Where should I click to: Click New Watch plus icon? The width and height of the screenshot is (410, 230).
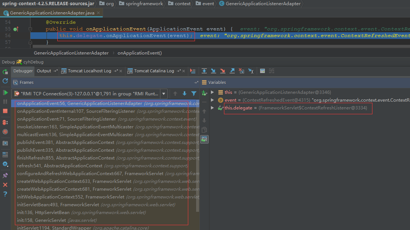point(204,93)
